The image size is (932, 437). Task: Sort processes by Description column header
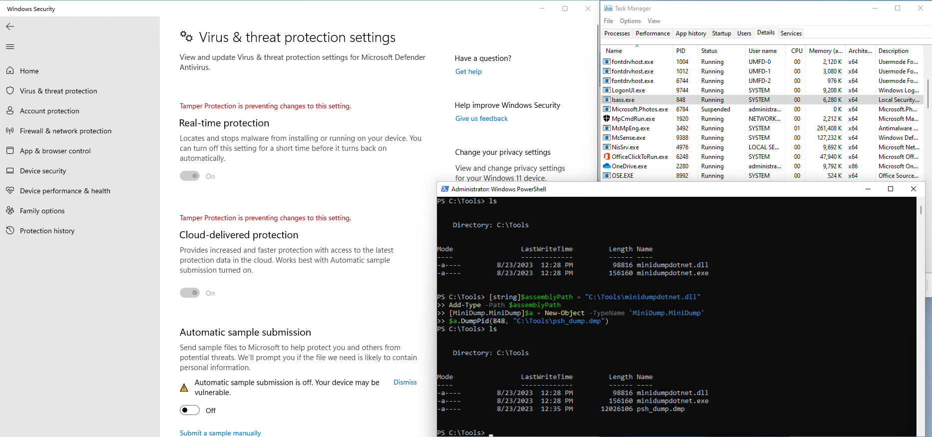point(899,51)
